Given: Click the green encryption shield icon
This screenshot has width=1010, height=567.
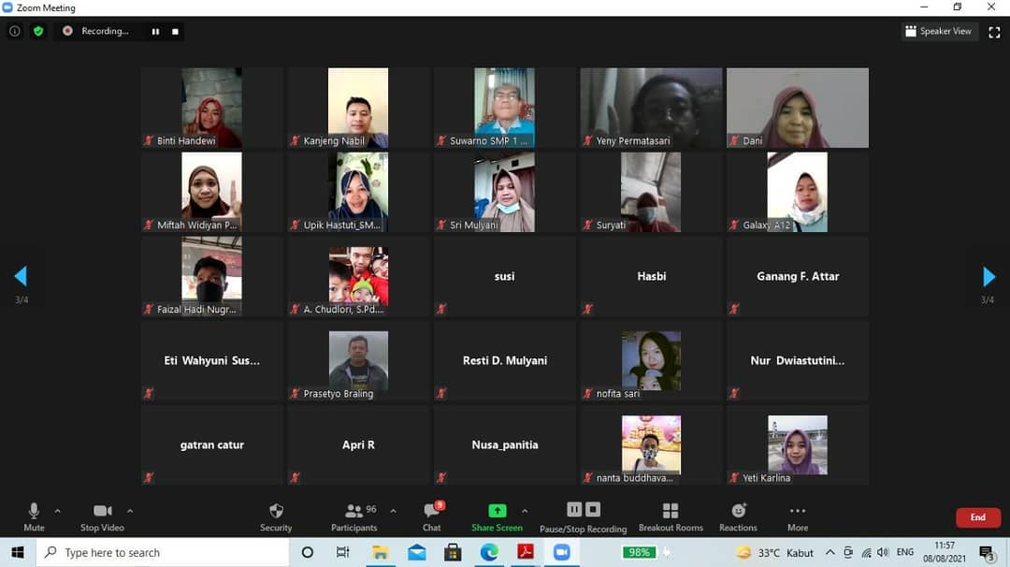Looking at the screenshot, I should (38, 31).
